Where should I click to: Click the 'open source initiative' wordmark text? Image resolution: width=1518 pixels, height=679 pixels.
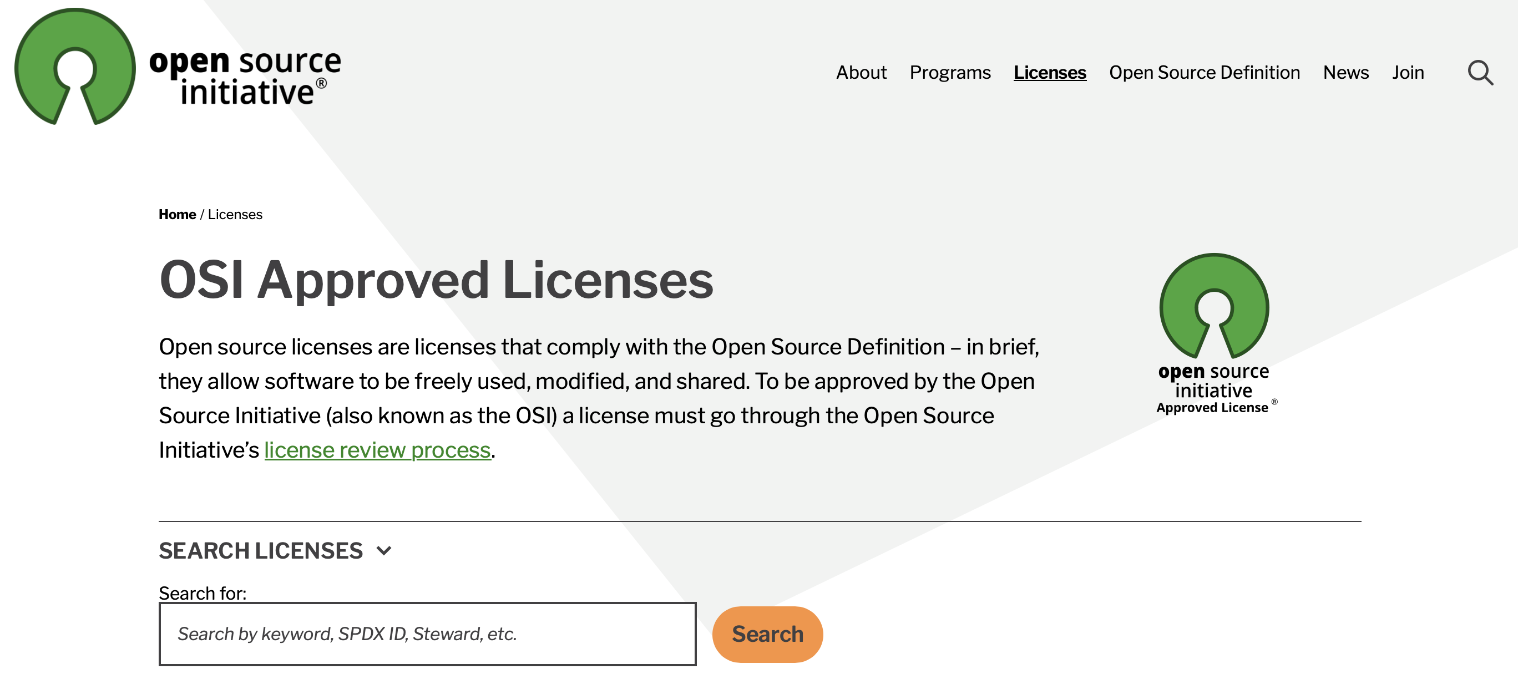point(245,77)
